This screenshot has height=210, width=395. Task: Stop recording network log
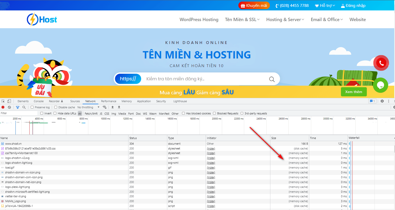coord(3,107)
